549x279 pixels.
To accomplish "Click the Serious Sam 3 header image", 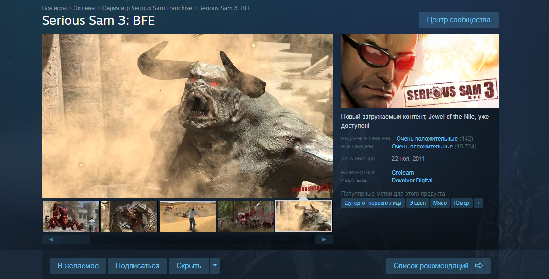I will point(420,71).
